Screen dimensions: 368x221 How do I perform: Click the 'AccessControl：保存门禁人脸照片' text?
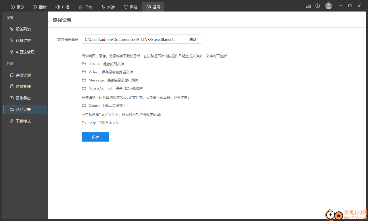[116, 88]
